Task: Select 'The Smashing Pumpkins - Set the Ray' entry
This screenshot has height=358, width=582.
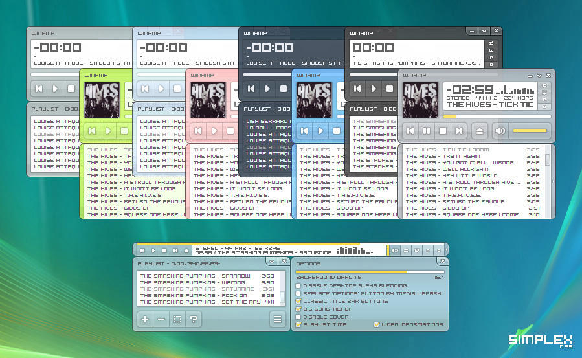Action: tap(207, 302)
